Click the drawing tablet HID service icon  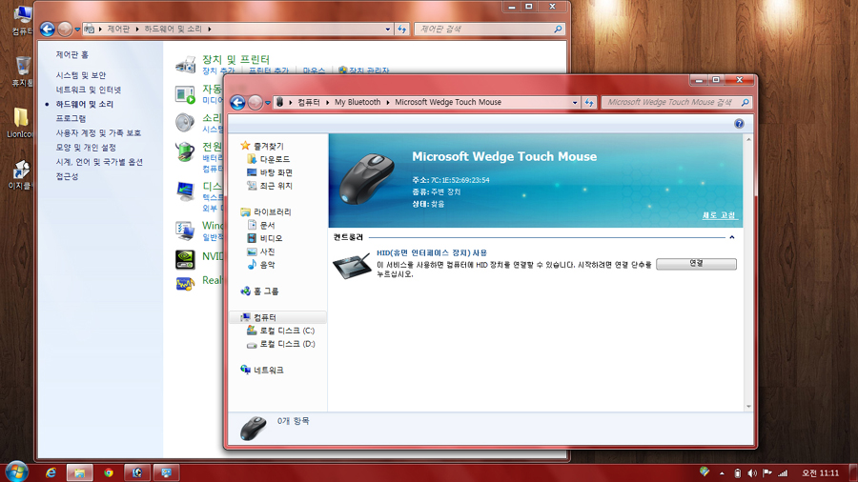(351, 266)
